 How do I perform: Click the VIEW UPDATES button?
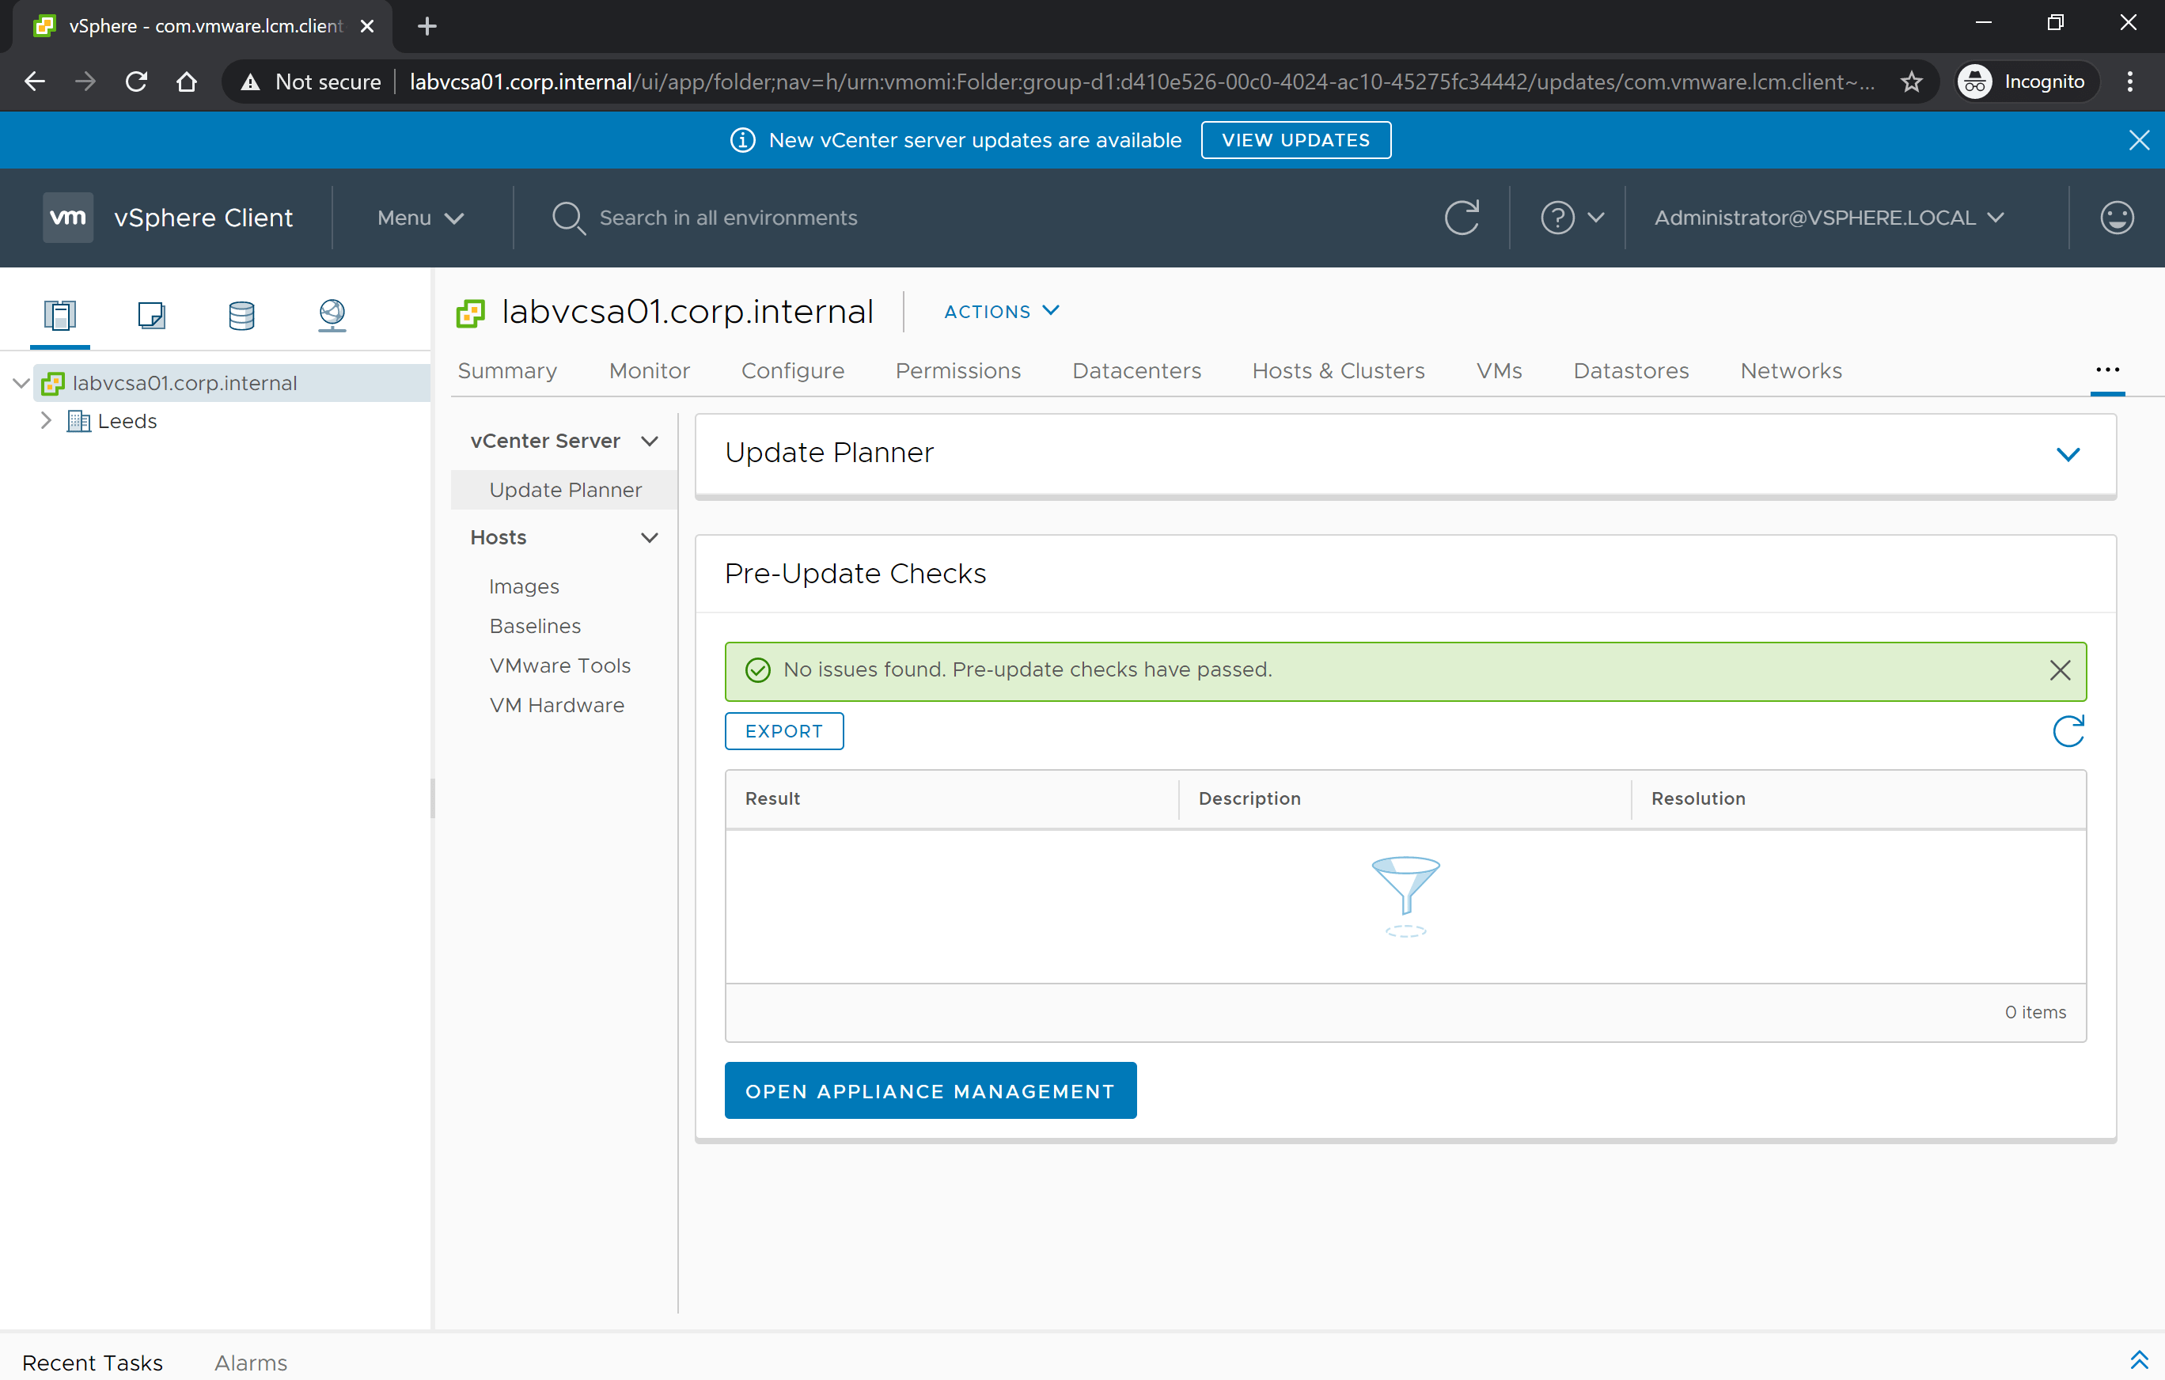click(1295, 140)
